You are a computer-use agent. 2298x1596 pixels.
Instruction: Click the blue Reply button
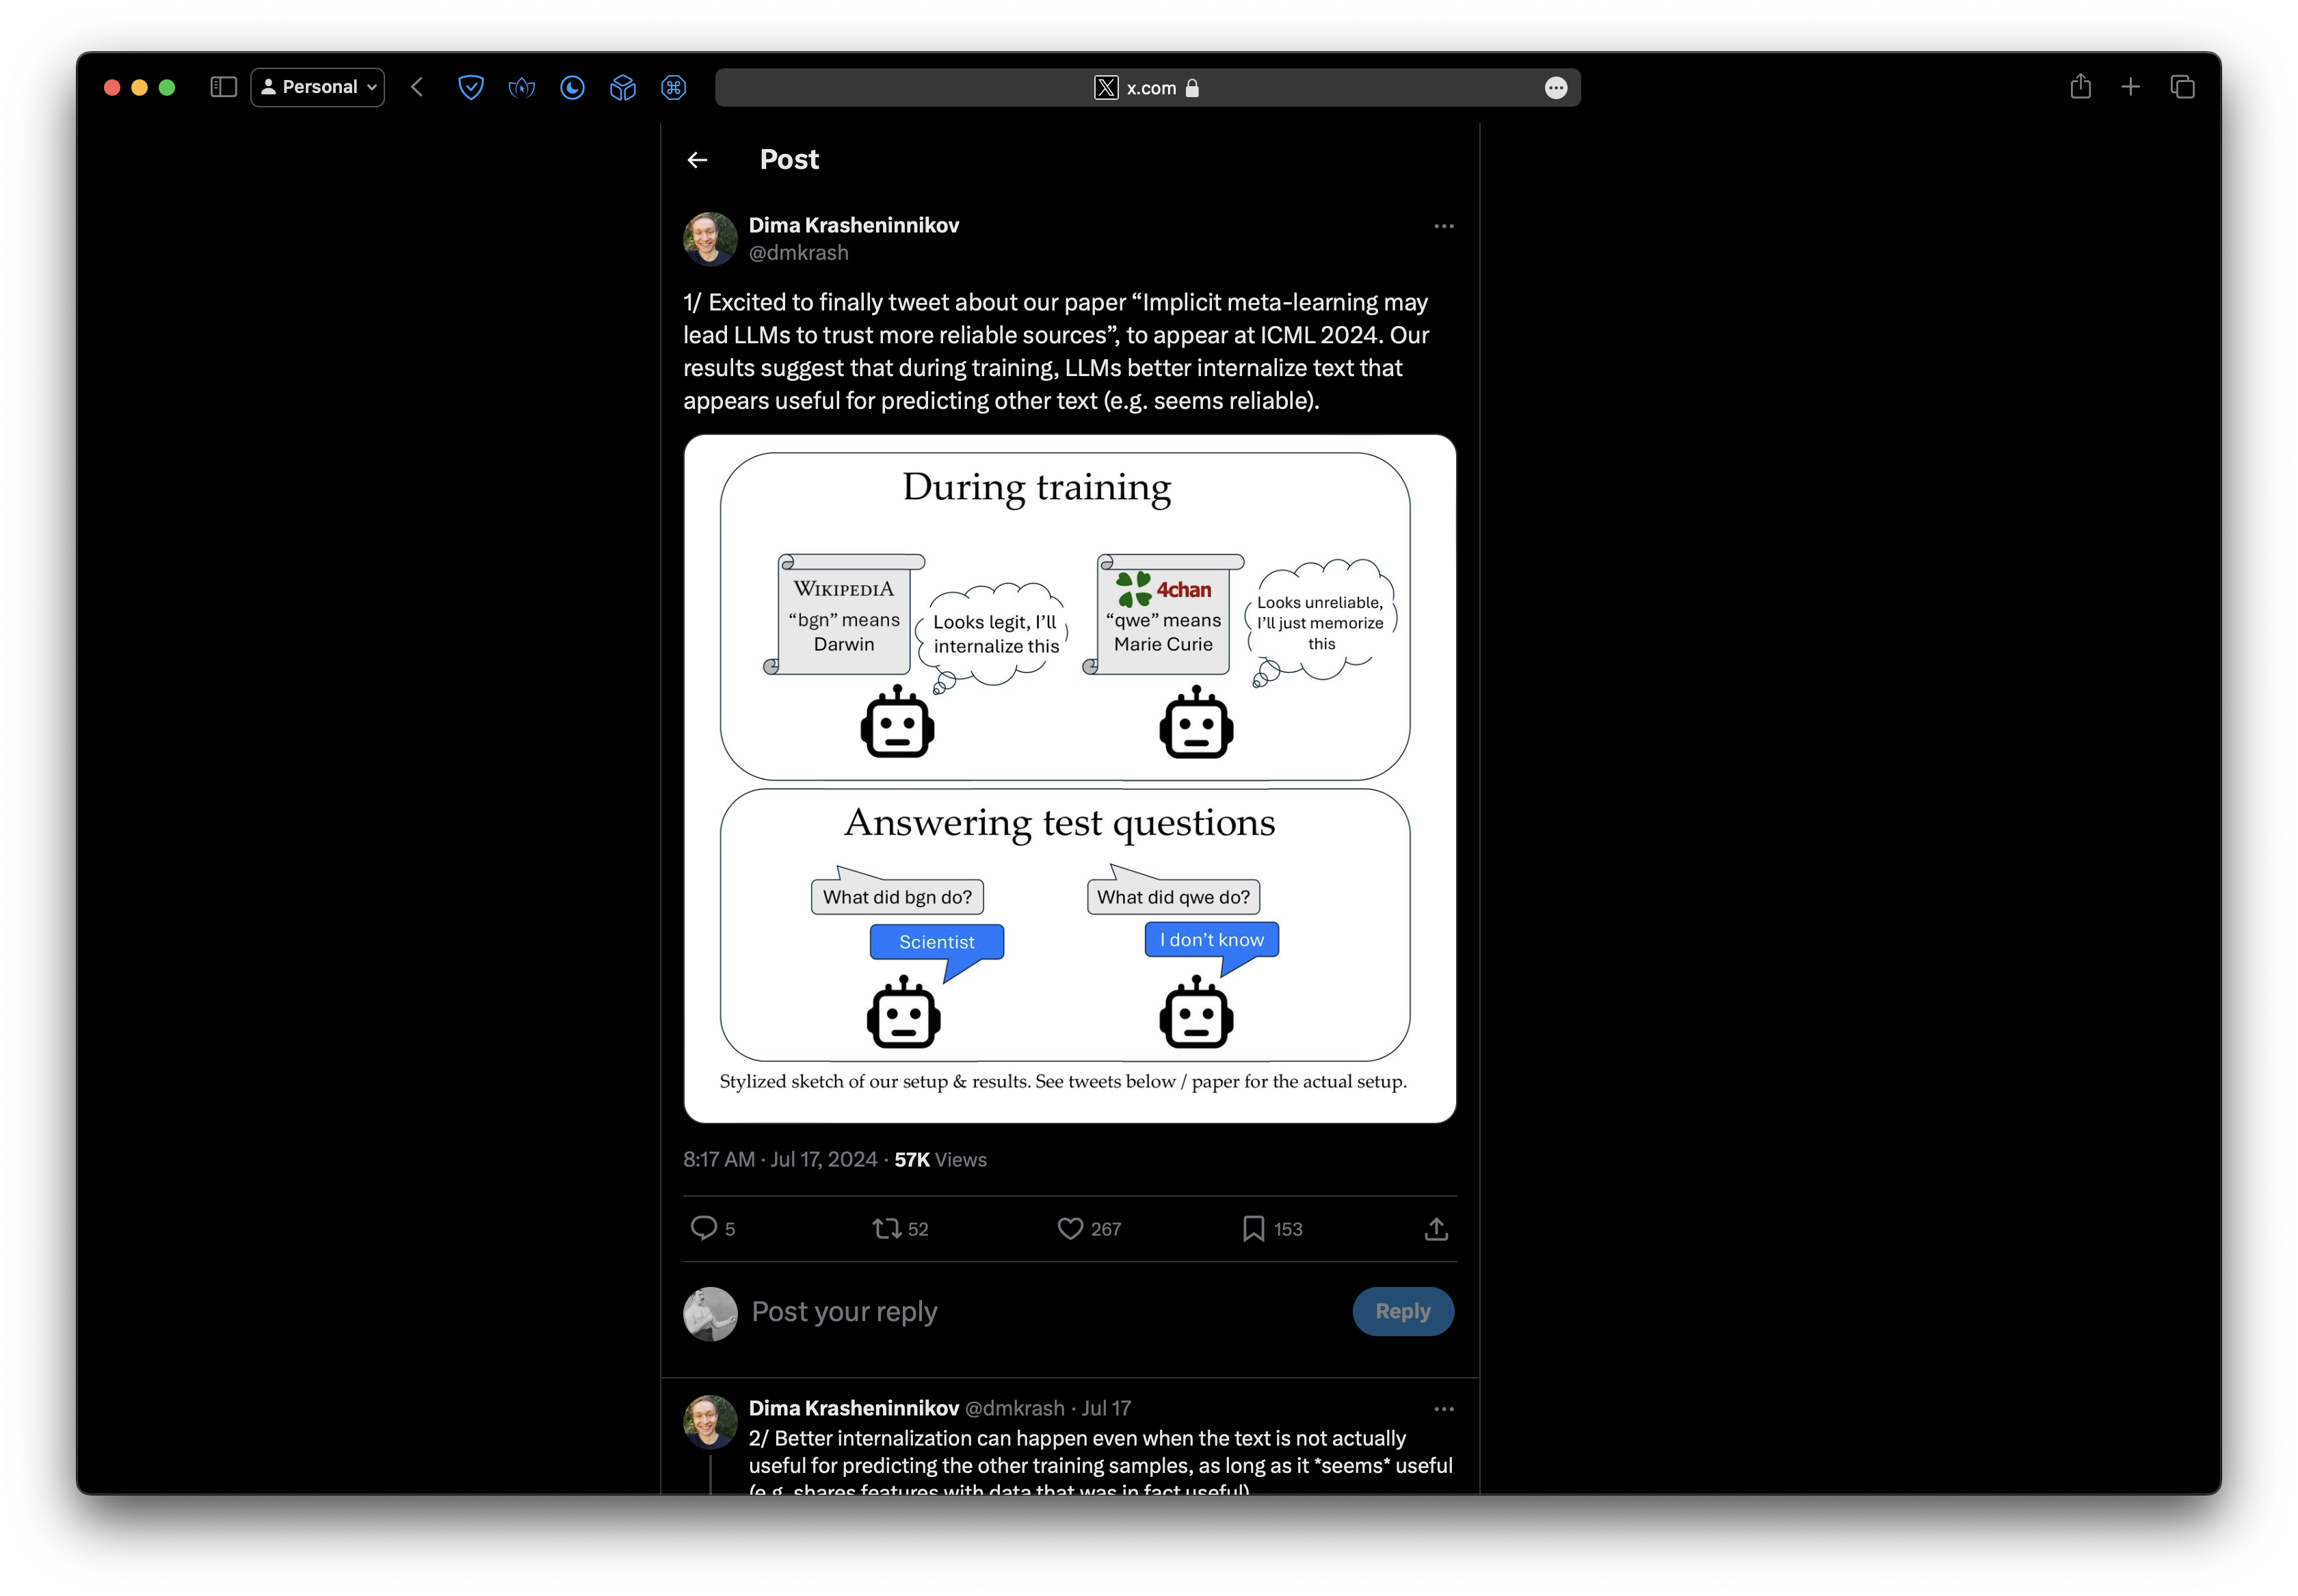coord(1402,1310)
